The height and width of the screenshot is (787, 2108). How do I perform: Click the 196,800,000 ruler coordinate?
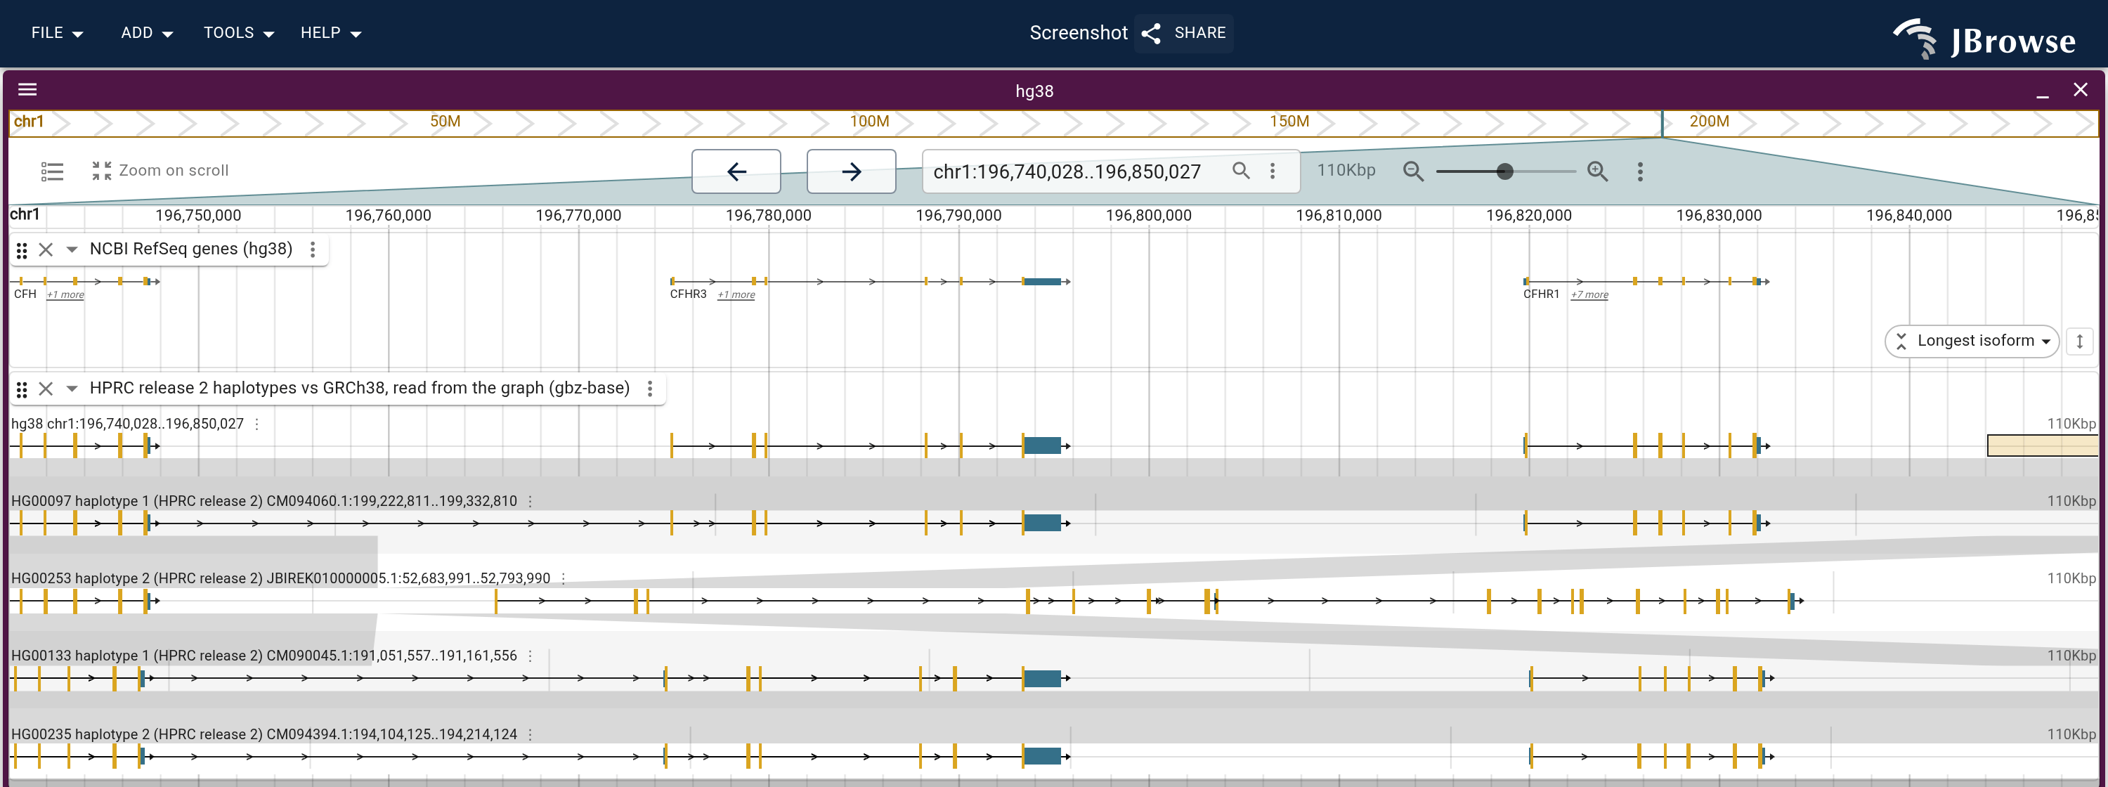coord(1148,215)
